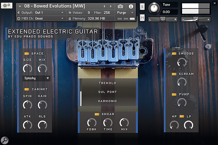
Task: Open the Purge dropdown menu
Action: pyautogui.click(x=125, y=13)
